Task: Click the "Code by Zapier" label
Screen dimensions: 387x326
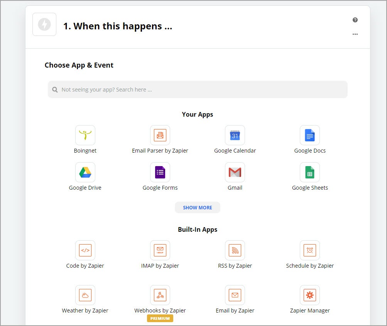Action: 85,266
